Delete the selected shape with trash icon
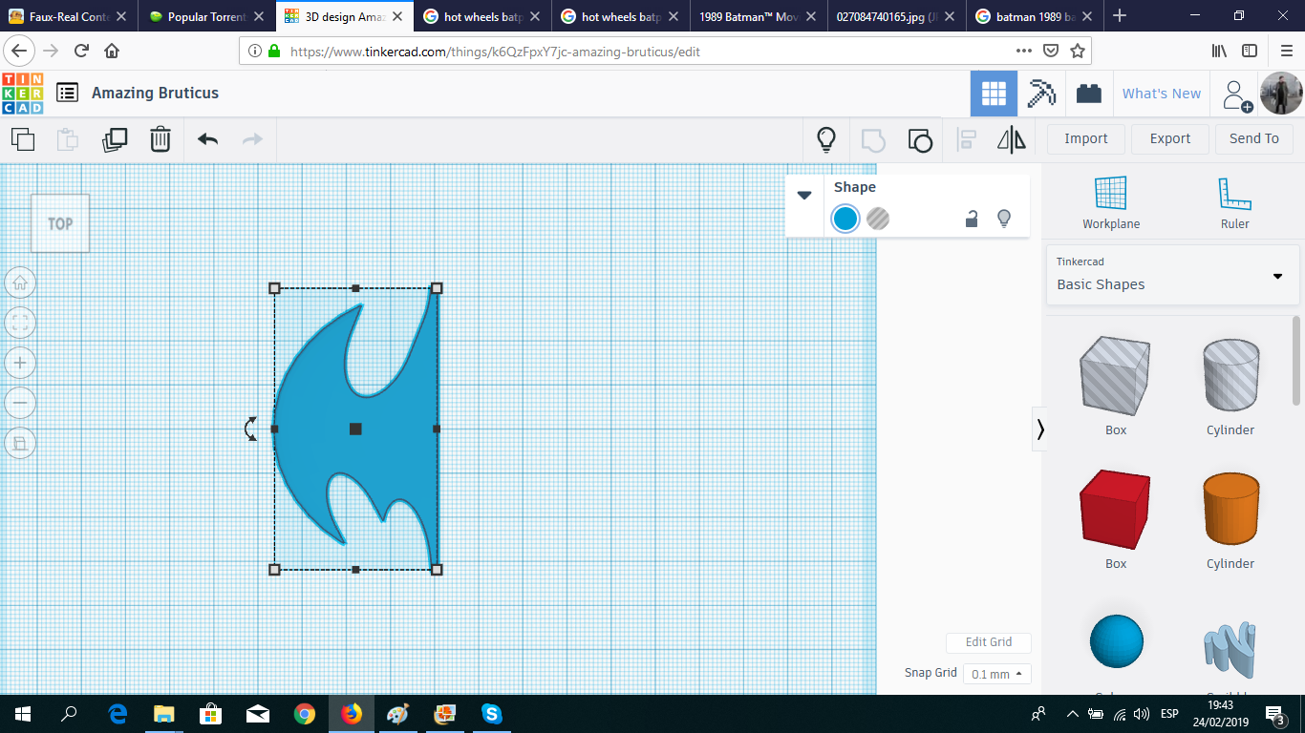This screenshot has width=1305, height=733. (160, 139)
